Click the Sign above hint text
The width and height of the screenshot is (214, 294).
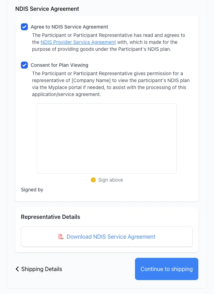coord(110,180)
